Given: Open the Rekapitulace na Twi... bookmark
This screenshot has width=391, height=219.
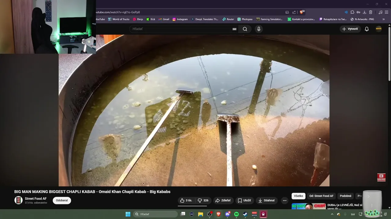Looking at the screenshot, I should pyautogui.click(x=333, y=19).
